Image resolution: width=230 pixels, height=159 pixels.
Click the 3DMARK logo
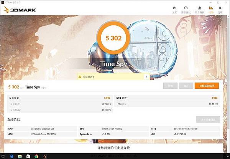coord(20,10)
